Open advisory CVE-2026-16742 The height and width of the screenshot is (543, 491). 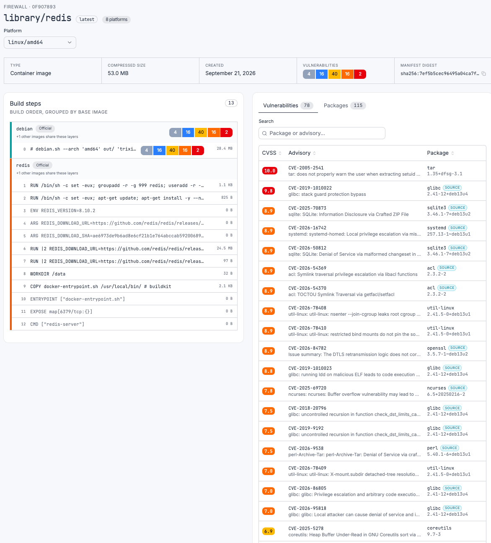(x=307, y=228)
